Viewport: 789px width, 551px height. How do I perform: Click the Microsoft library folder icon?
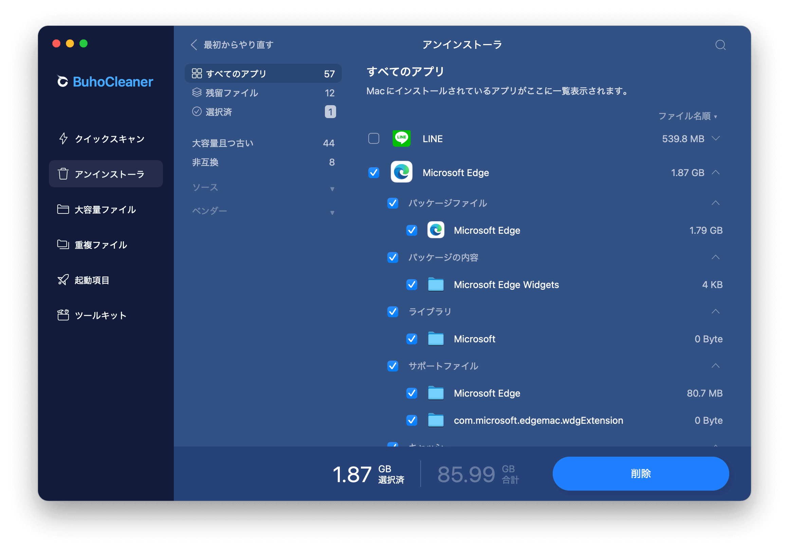pyautogui.click(x=436, y=338)
